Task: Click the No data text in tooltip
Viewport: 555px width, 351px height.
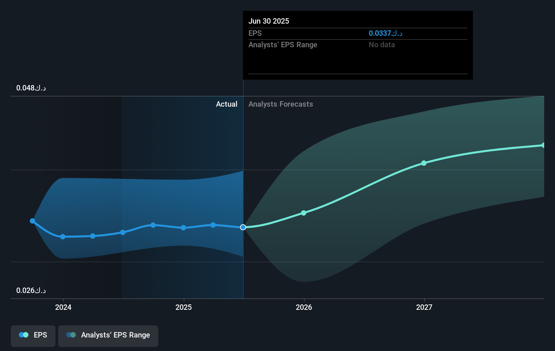Action: tap(382, 45)
